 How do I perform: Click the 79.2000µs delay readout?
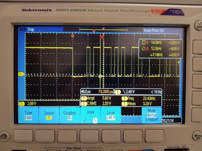tap(106, 92)
